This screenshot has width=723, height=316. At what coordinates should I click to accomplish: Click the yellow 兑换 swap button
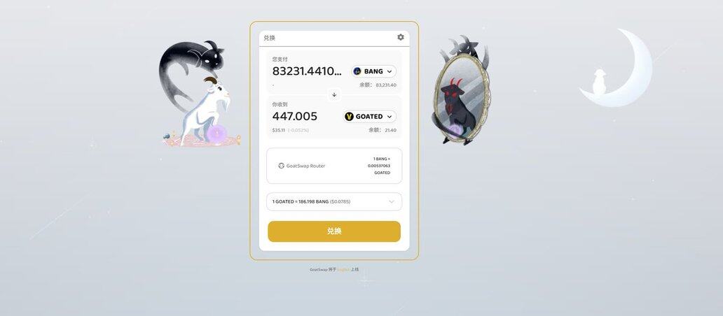[x=334, y=231]
